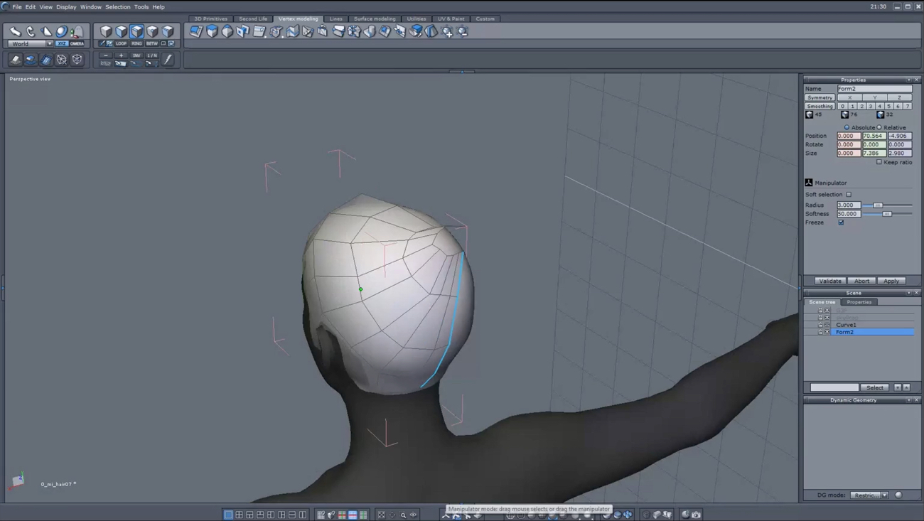Select the arrow selection tool at top left

(x=15, y=31)
